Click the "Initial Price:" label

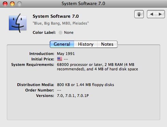coord(43,59)
